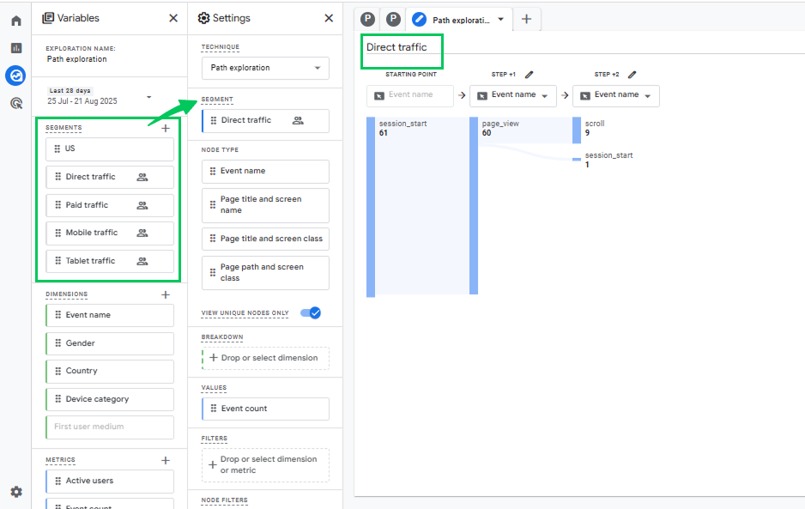The width and height of the screenshot is (805, 509).
Task: Select the Mobile traffic segment
Action: pyautogui.click(x=110, y=233)
